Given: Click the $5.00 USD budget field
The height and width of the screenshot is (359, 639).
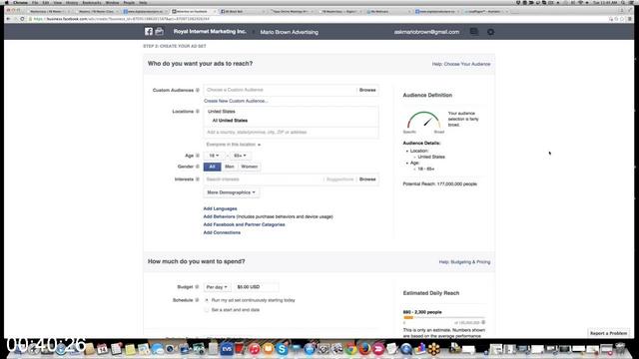Looking at the screenshot, I should [257, 287].
